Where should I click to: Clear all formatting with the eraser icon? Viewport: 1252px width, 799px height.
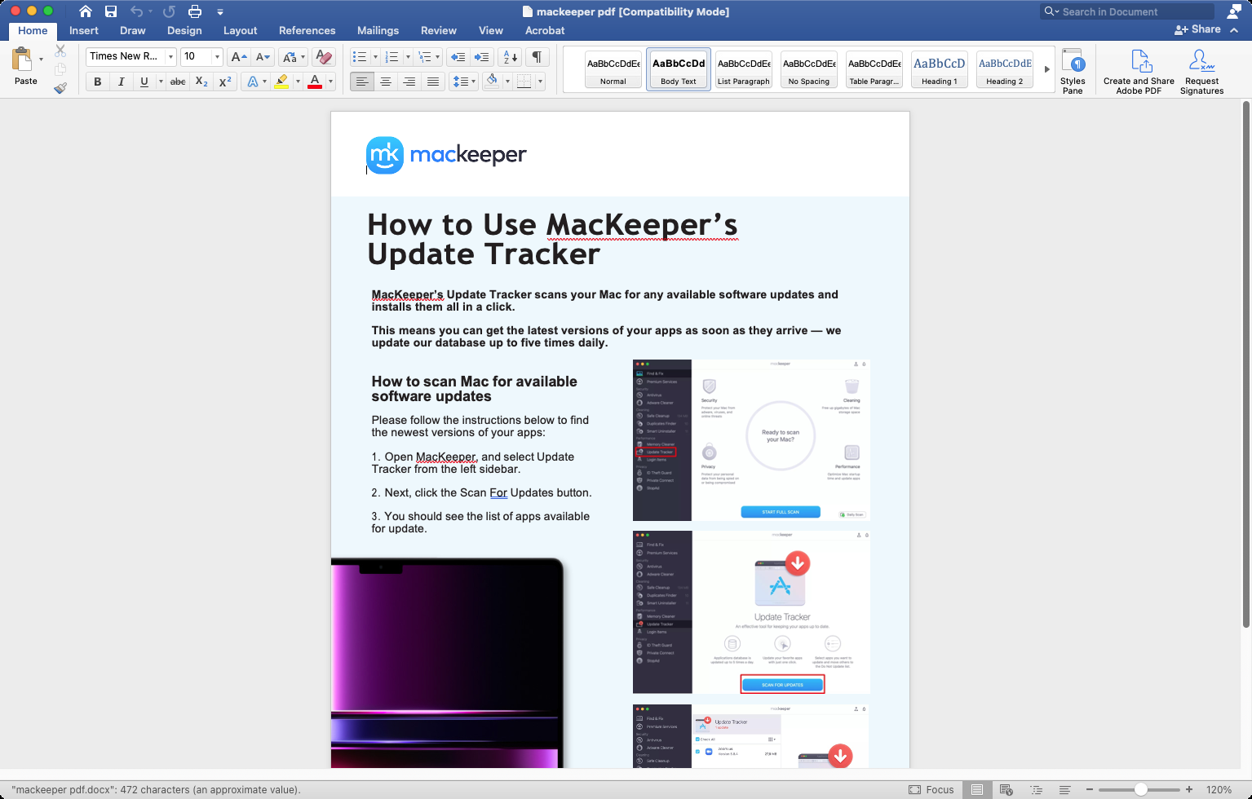(324, 56)
